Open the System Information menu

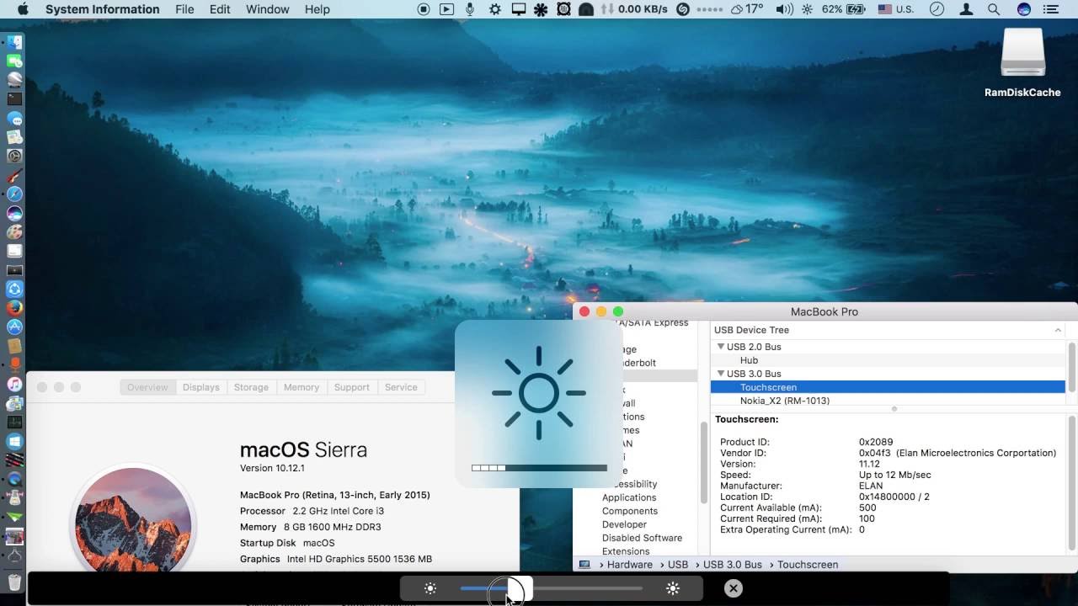click(102, 9)
